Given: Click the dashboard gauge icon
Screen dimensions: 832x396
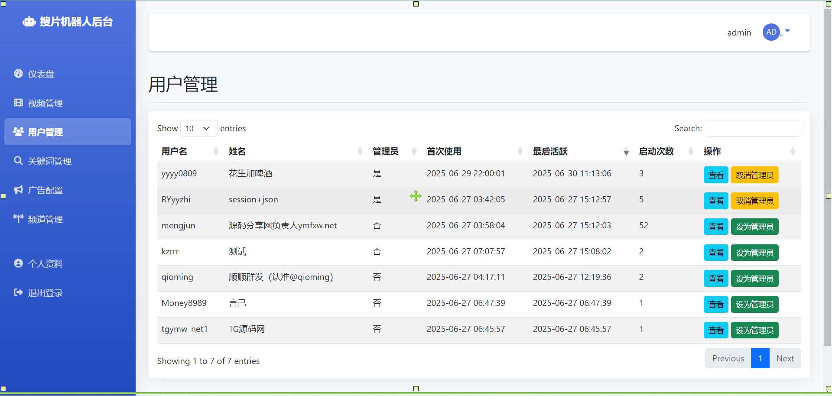Looking at the screenshot, I should coord(18,74).
